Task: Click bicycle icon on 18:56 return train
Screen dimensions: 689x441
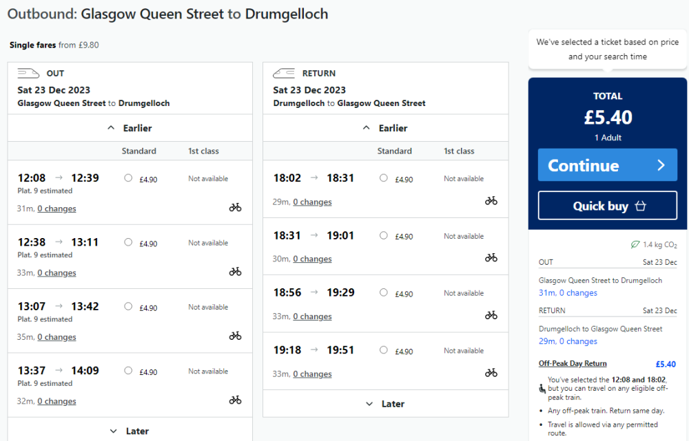Action: click(x=491, y=315)
